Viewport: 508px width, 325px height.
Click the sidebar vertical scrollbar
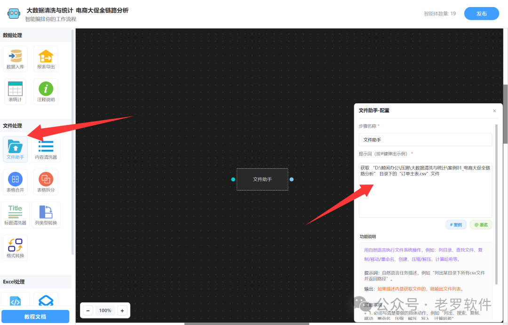tap(72, 142)
